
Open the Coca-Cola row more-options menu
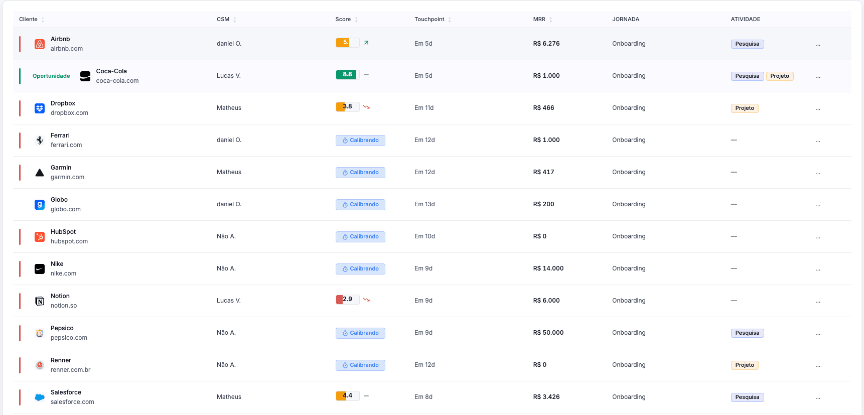818,76
